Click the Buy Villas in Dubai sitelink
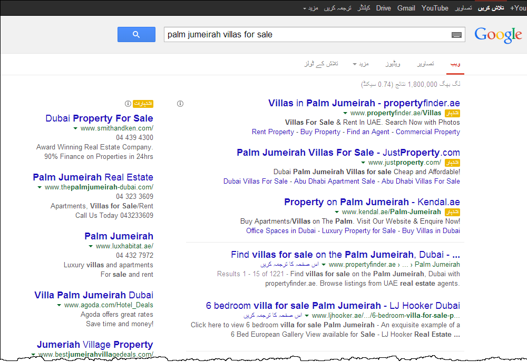Viewport: 527px width, 362px height. click(431, 231)
